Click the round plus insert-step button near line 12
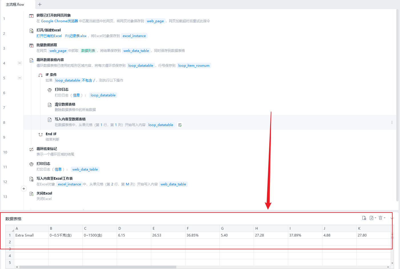Viewport: 400px width, 269px height. (24, 189)
